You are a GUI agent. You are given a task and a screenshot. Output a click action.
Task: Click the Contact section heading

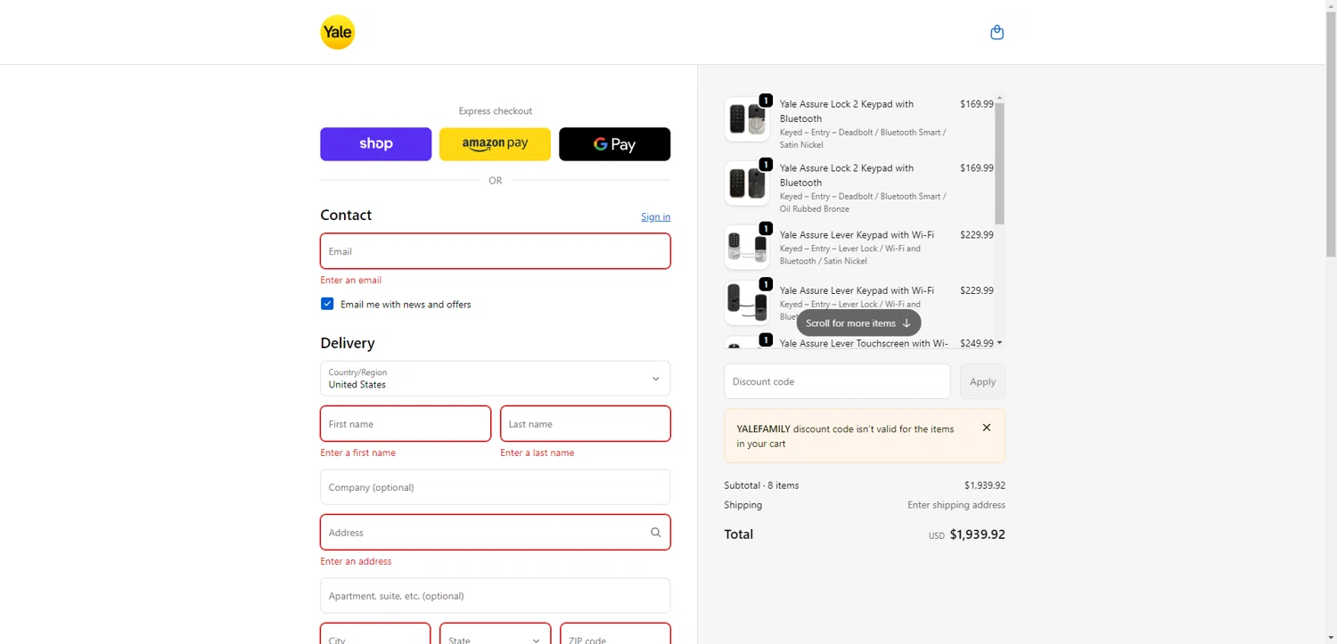(346, 215)
